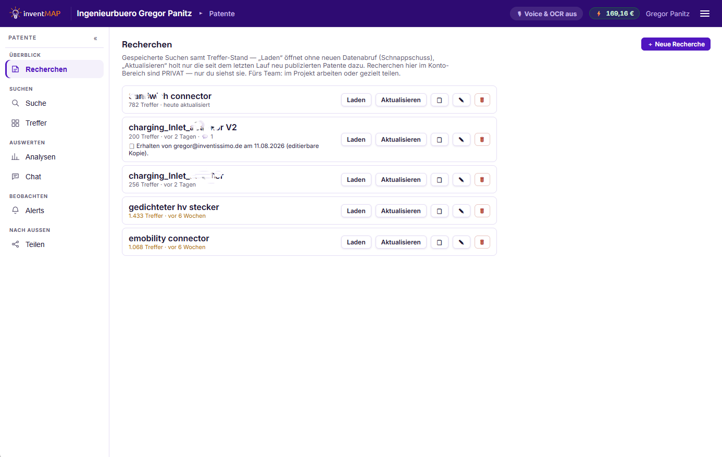The image size is (722, 457).
Task: Click Aktualisieren for gedichteter hv stecker
Action: (401, 211)
